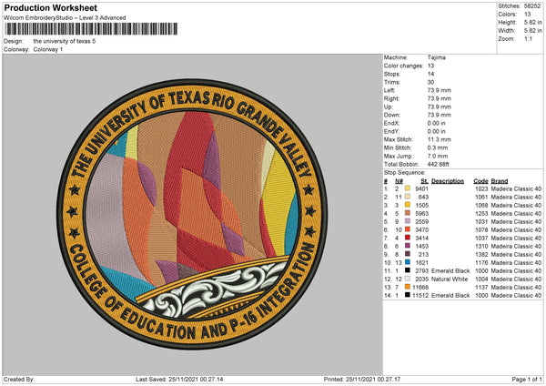
Task: Click the Trims value "30"
Action: tap(430, 82)
